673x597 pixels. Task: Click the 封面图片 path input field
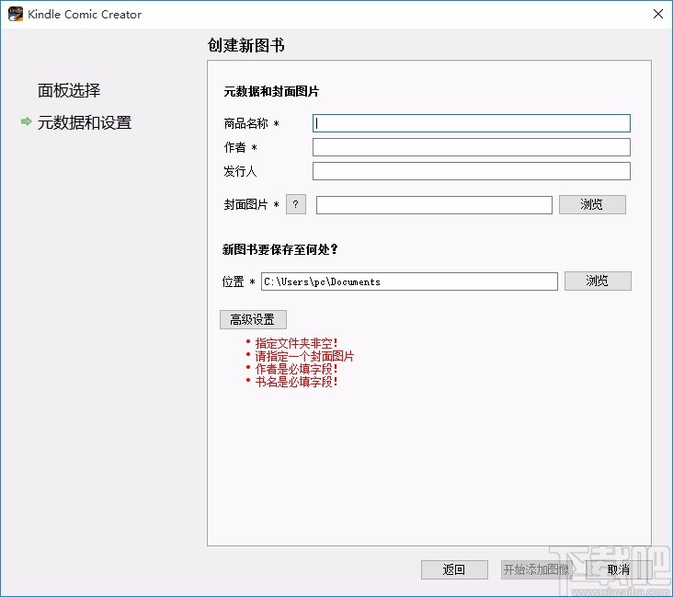click(x=434, y=205)
